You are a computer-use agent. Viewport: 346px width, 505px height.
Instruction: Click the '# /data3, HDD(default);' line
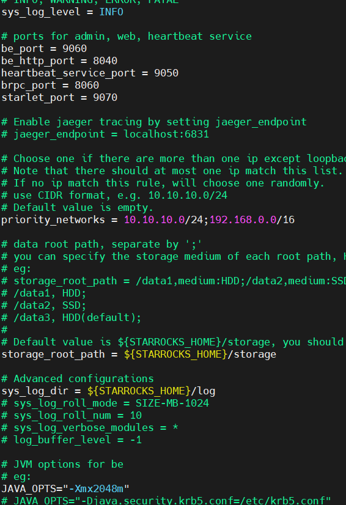[x=71, y=318]
